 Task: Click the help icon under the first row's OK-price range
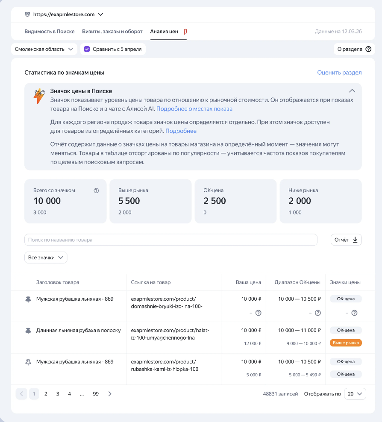[x=317, y=313]
